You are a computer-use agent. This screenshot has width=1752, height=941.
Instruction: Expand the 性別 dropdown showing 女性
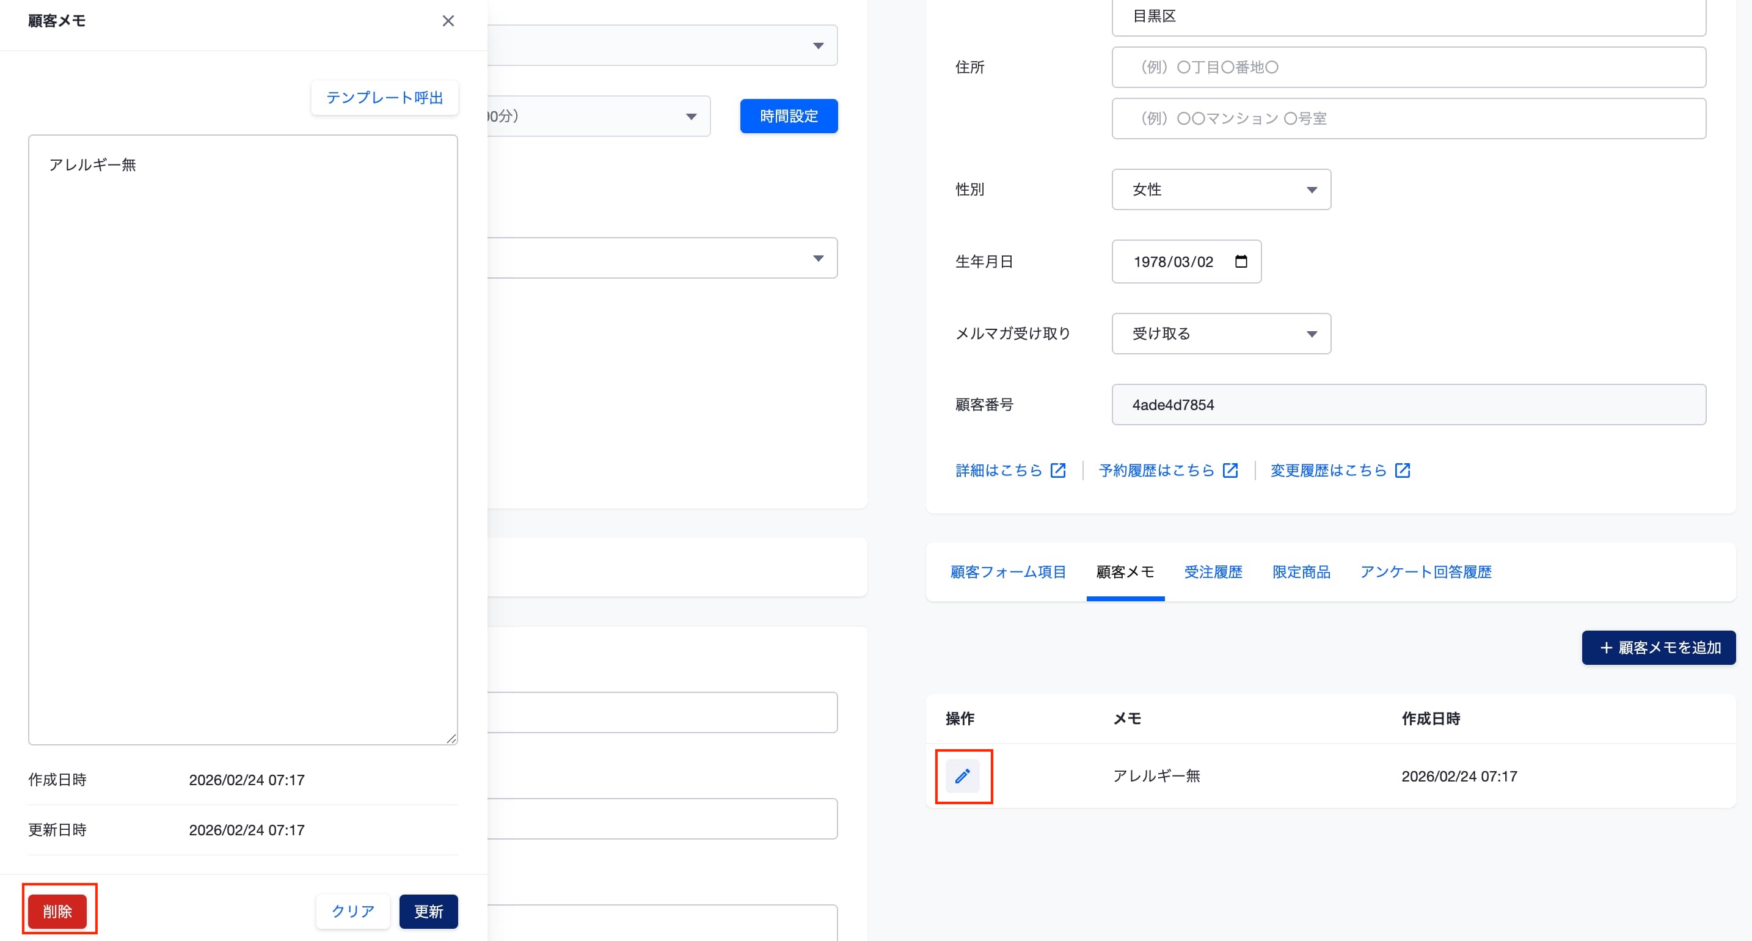tap(1221, 189)
